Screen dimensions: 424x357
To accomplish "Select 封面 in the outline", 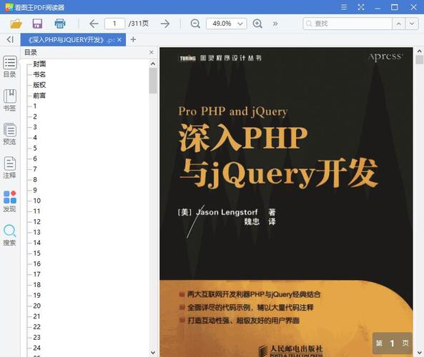I will pyautogui.click(x=39, y=64).
